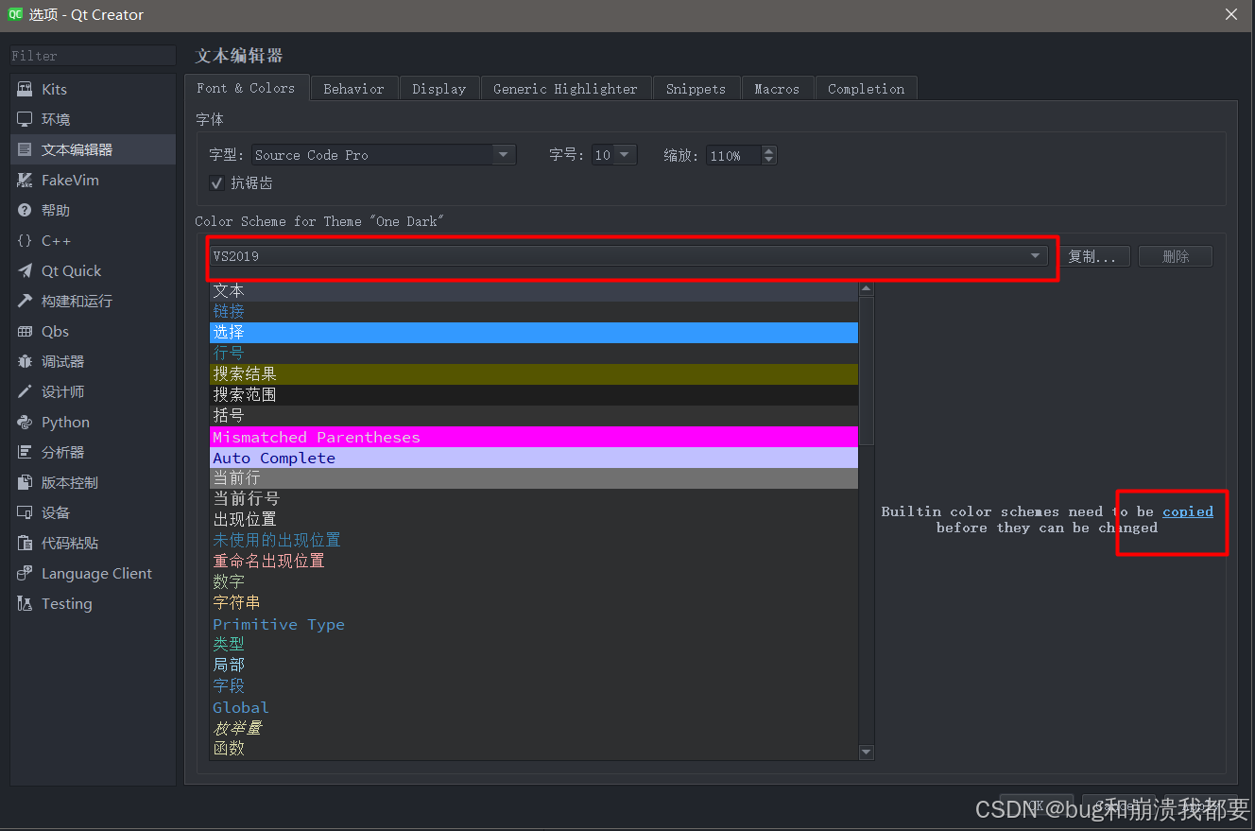Open the Macros tab

pos(777,89)
